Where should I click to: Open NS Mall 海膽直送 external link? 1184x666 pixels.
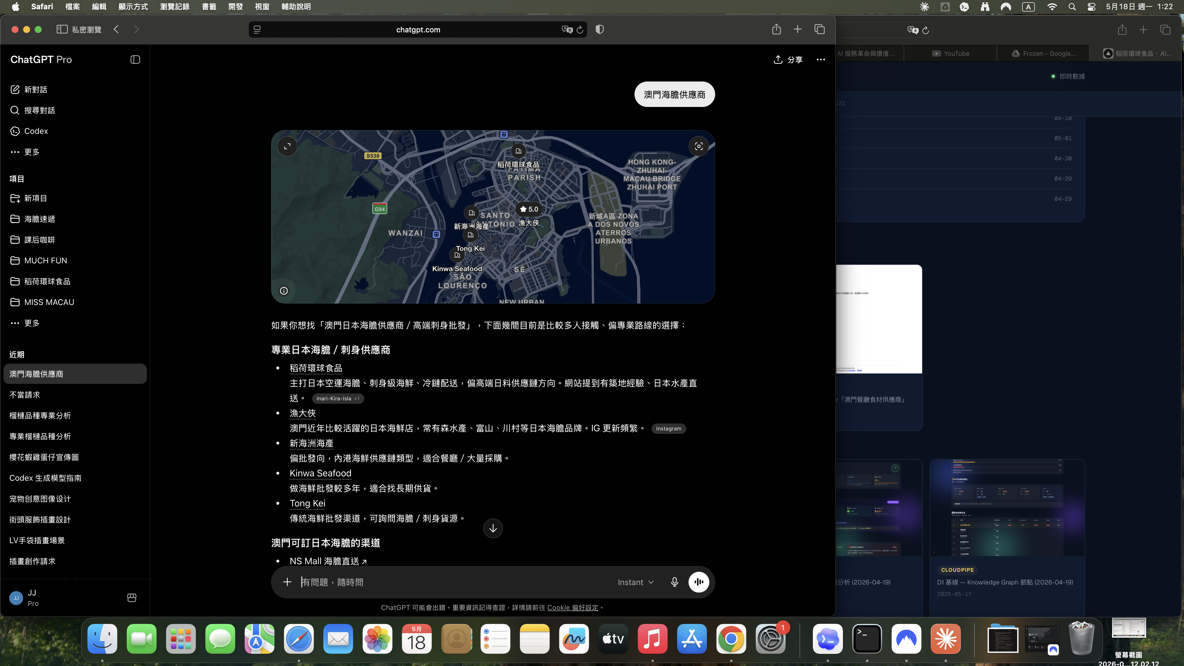(x=328, y=561)
